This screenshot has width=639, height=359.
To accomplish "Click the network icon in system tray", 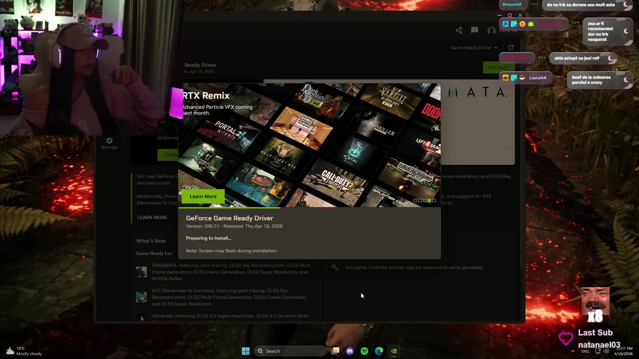I will pyautogui.click(x=598, y=351).
